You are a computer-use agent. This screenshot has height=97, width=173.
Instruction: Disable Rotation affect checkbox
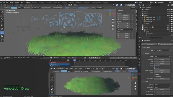155,68
